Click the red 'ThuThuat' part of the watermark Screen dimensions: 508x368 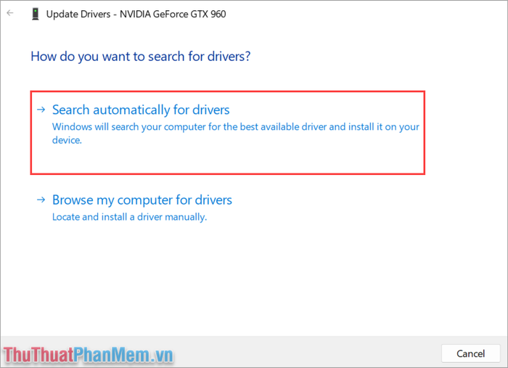(x=38, y=355)
